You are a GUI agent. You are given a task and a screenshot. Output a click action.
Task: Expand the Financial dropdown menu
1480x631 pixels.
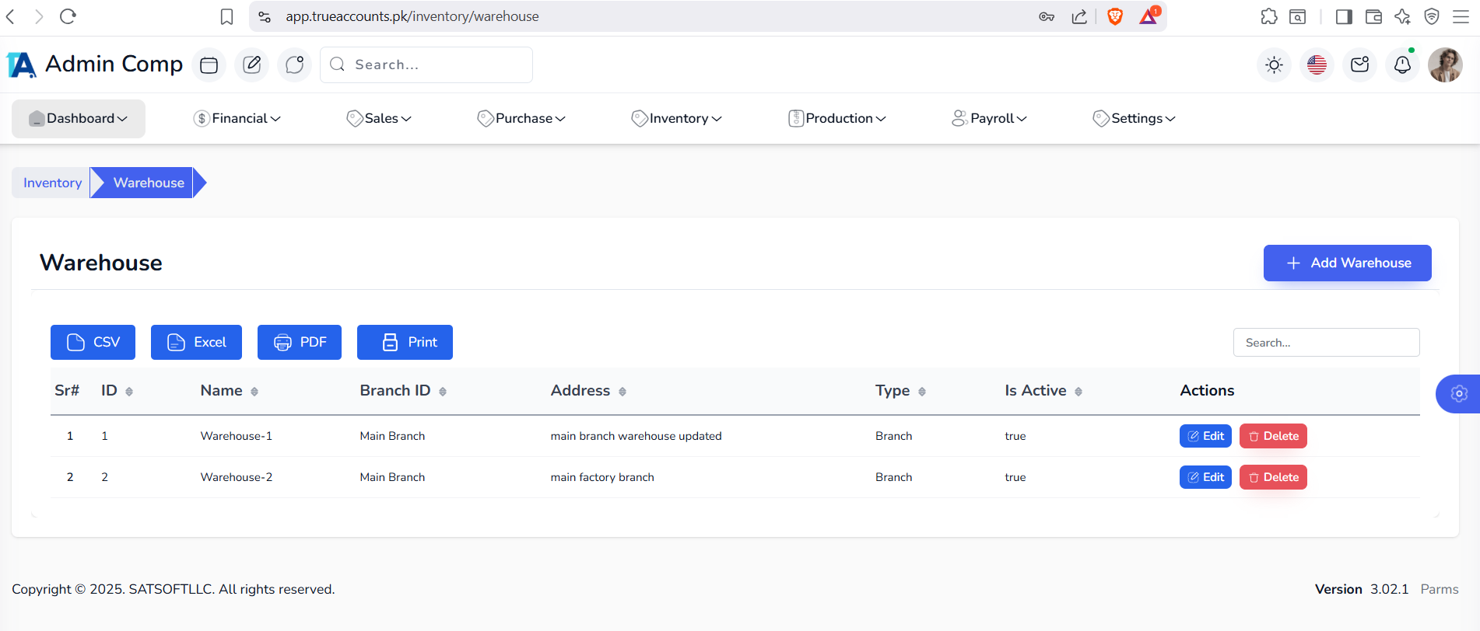237,118
